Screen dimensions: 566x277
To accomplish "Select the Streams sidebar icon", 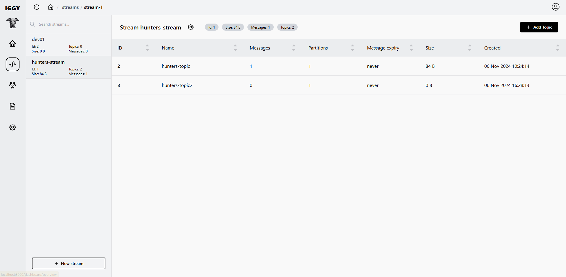I will click(13, 64).
